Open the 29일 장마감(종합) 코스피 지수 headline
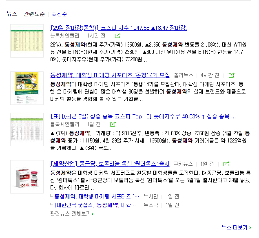Image resolution: width=259 pixels, height=238 pixels. (x=119, y=28)
